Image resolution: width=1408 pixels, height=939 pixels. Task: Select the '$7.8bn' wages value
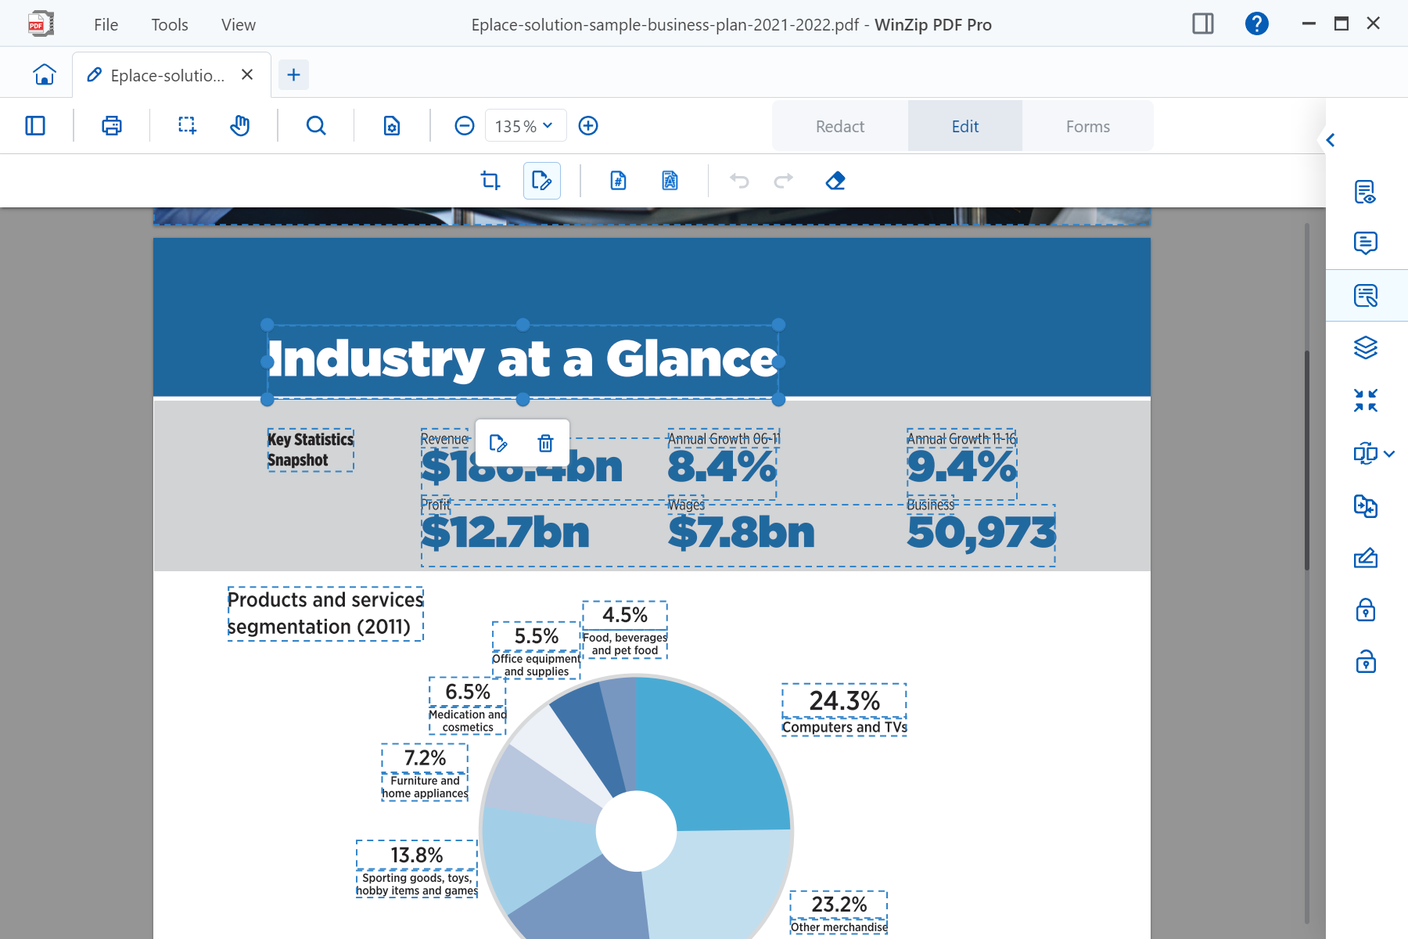742,533
